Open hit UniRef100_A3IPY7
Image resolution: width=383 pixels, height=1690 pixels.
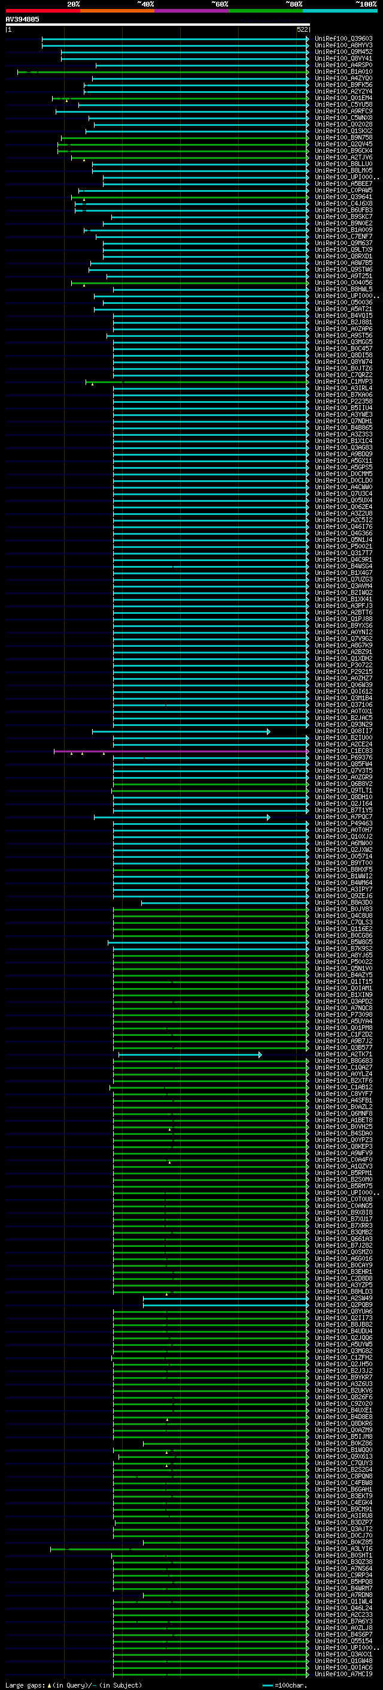[x=343, y=889]
